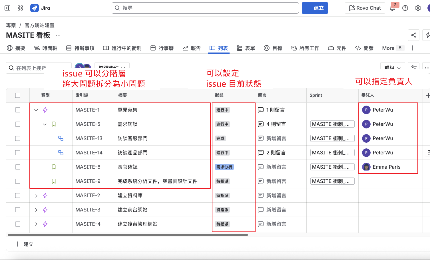This screenshot has height=260, width=430.
Task: Click the notifications bell icon
Action: point(392,8)
